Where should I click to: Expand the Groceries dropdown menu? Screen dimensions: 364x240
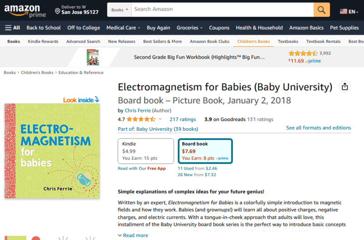(189, 28)
